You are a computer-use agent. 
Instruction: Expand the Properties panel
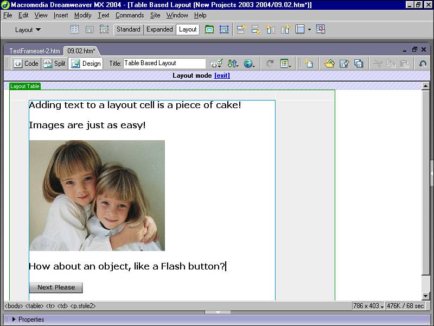(x=14, y=319)
